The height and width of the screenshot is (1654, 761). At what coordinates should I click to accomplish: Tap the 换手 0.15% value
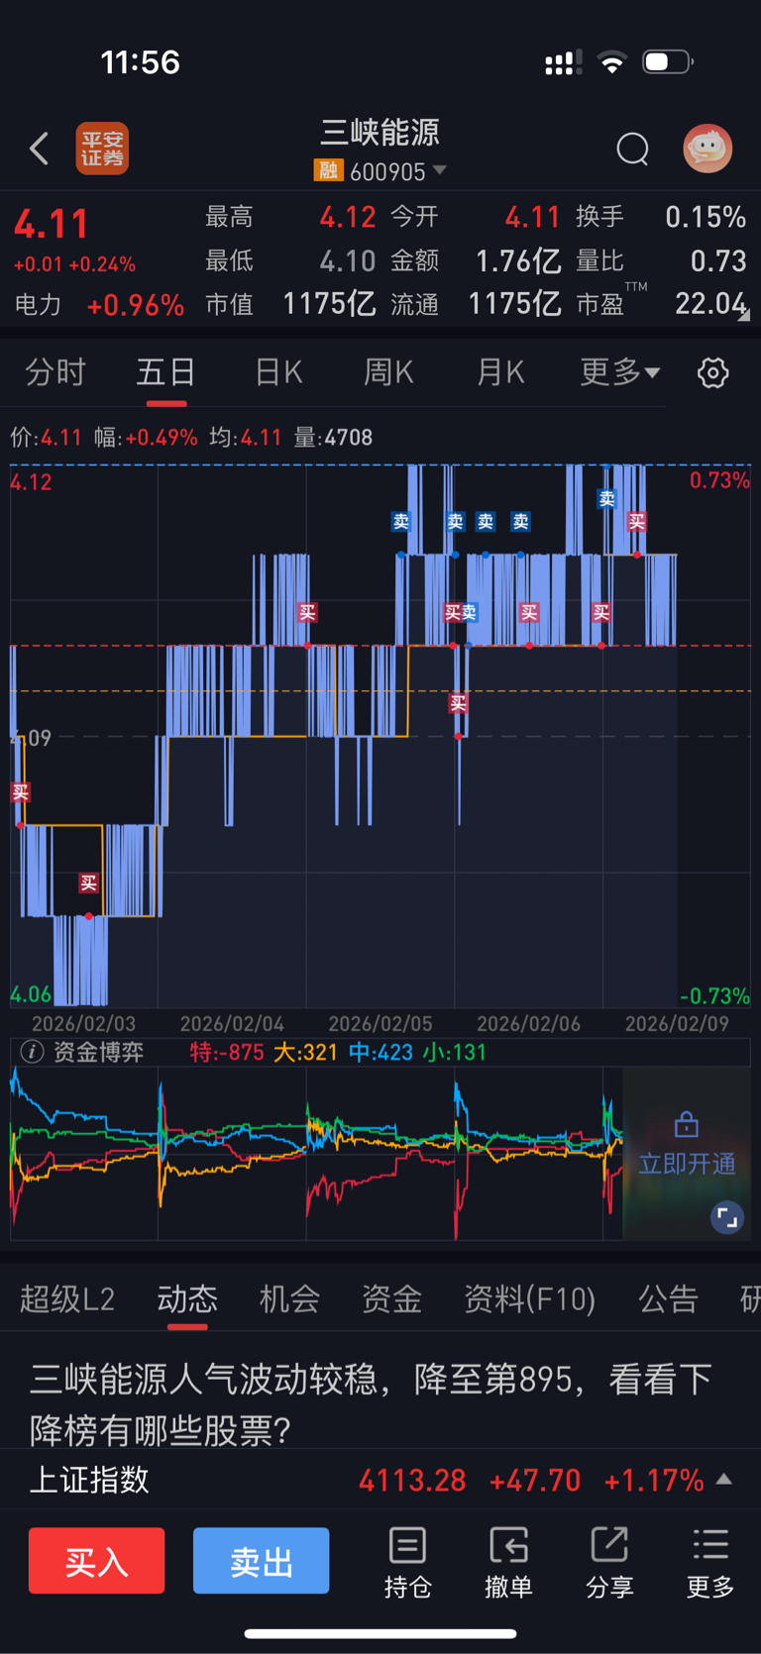tap(705, 217)
